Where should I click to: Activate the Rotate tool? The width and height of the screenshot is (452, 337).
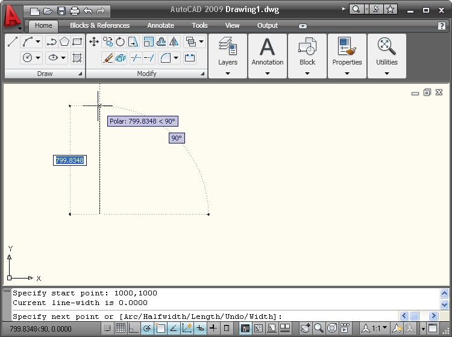coord(120,42)
